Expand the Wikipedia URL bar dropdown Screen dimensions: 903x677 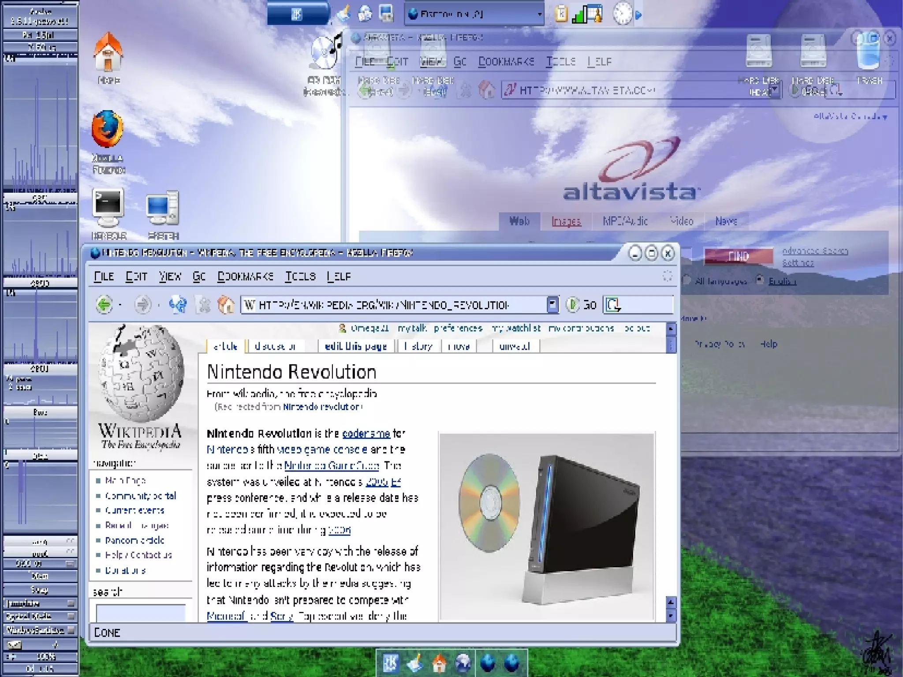pyautogui.click(x=552, y=305)
